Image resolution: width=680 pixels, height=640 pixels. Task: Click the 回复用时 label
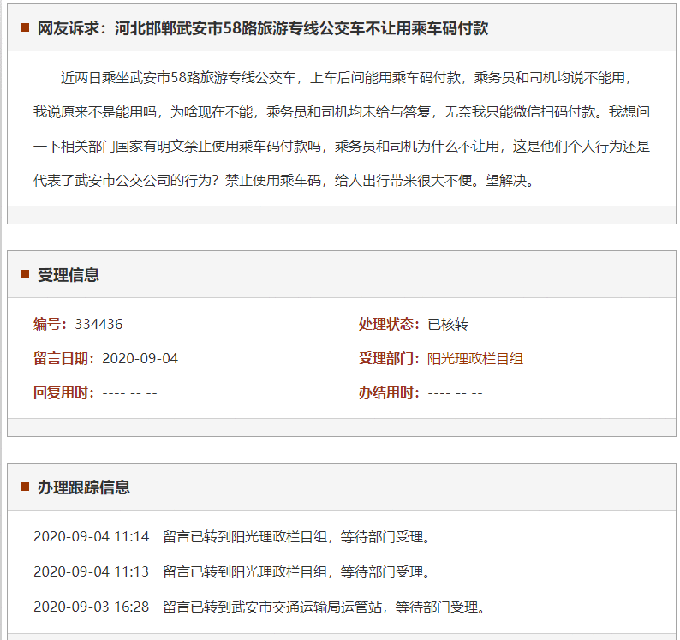[64, 392]
